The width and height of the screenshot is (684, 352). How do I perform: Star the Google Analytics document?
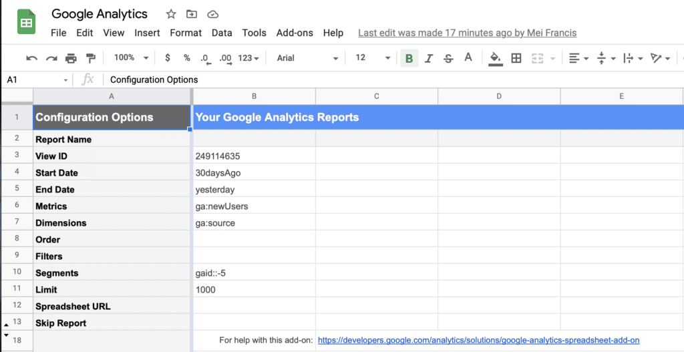[171, 15]
